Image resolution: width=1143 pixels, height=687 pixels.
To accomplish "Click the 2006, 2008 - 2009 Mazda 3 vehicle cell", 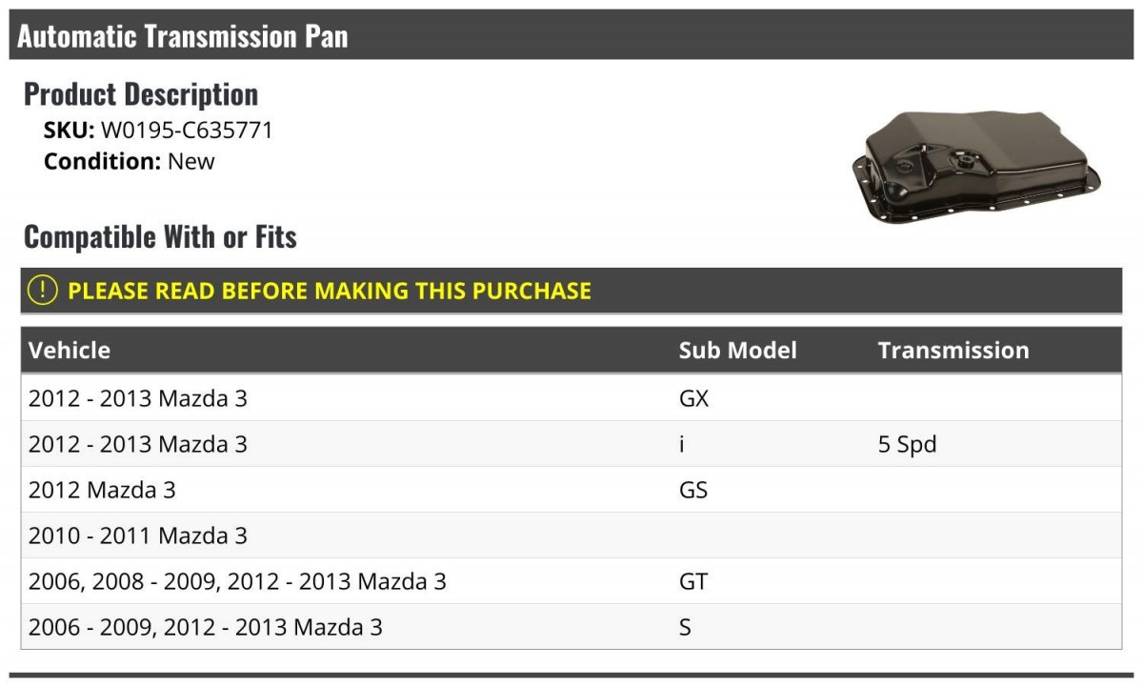I will pos(237,581).
